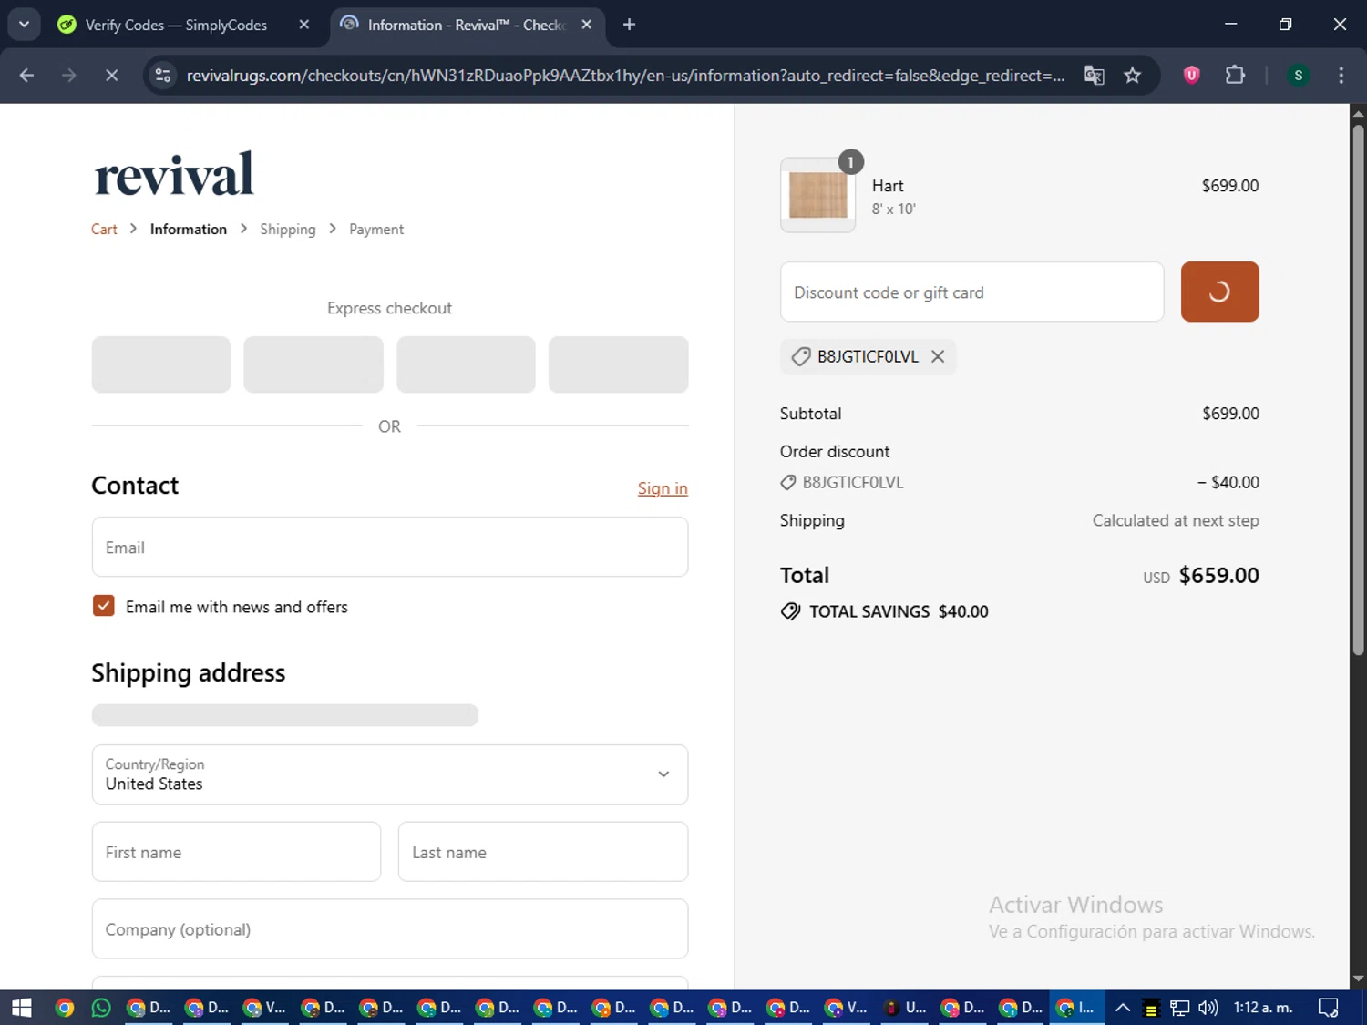Select the Payment breadcrumb step
Viewport: 1367px width, 1025px height.
pyautogui.click(x=376, y=230)
